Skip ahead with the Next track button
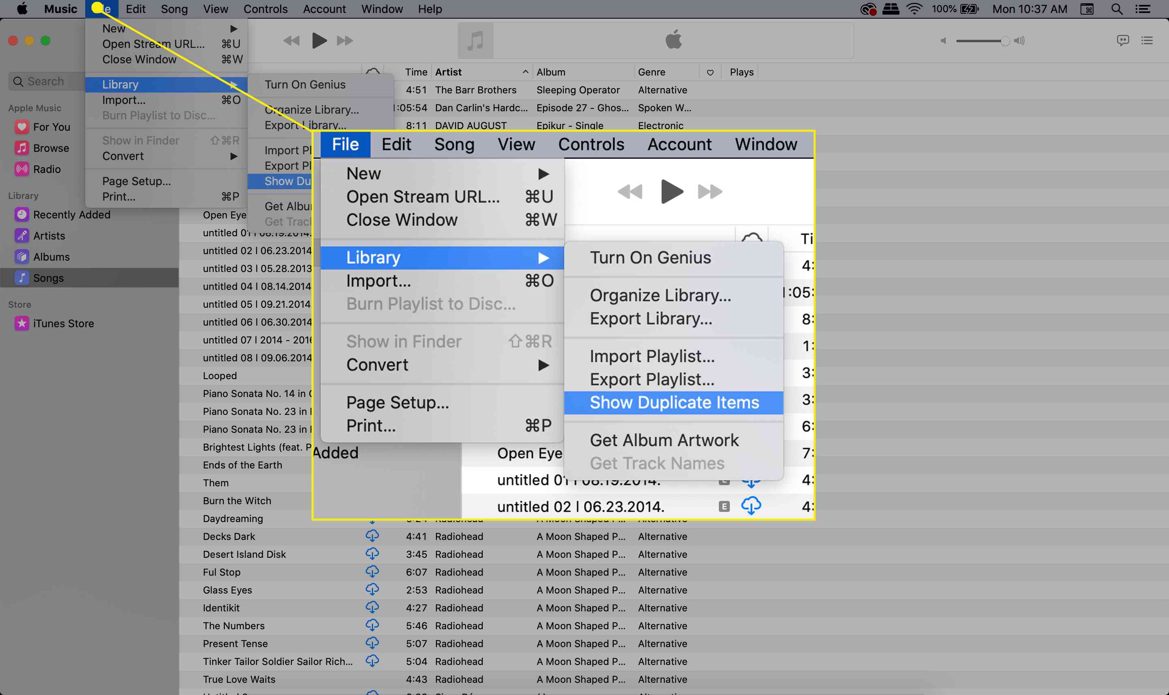 [345, 41]
